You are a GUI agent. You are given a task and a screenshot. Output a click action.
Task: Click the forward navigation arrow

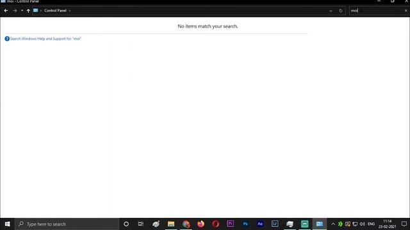tap(15, 11)
